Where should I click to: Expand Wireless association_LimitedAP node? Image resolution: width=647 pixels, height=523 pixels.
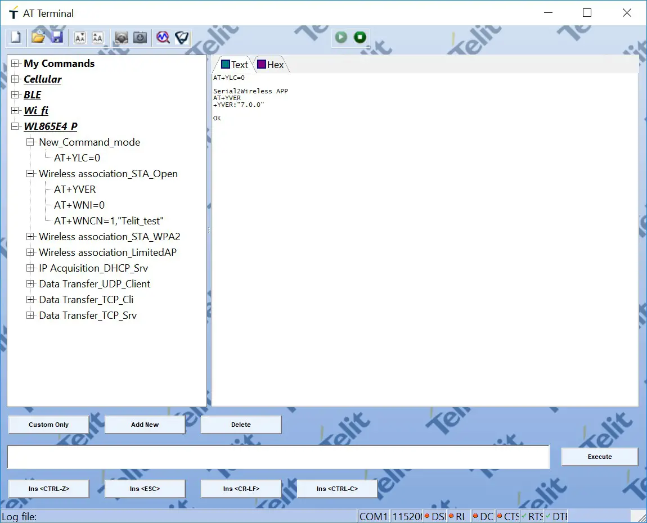click(30, 252)
